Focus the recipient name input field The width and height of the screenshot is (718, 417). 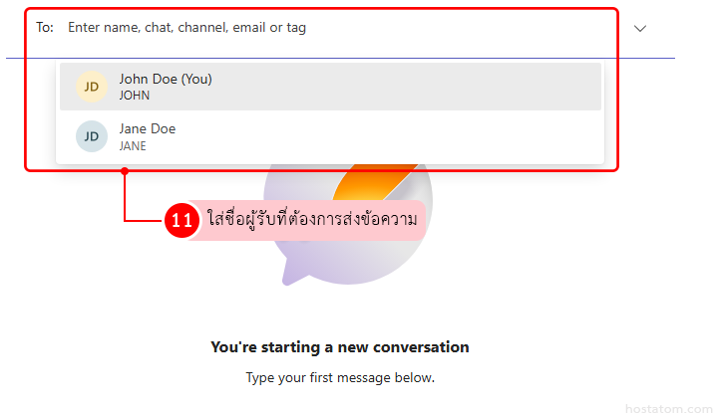[x=299, y=28]
